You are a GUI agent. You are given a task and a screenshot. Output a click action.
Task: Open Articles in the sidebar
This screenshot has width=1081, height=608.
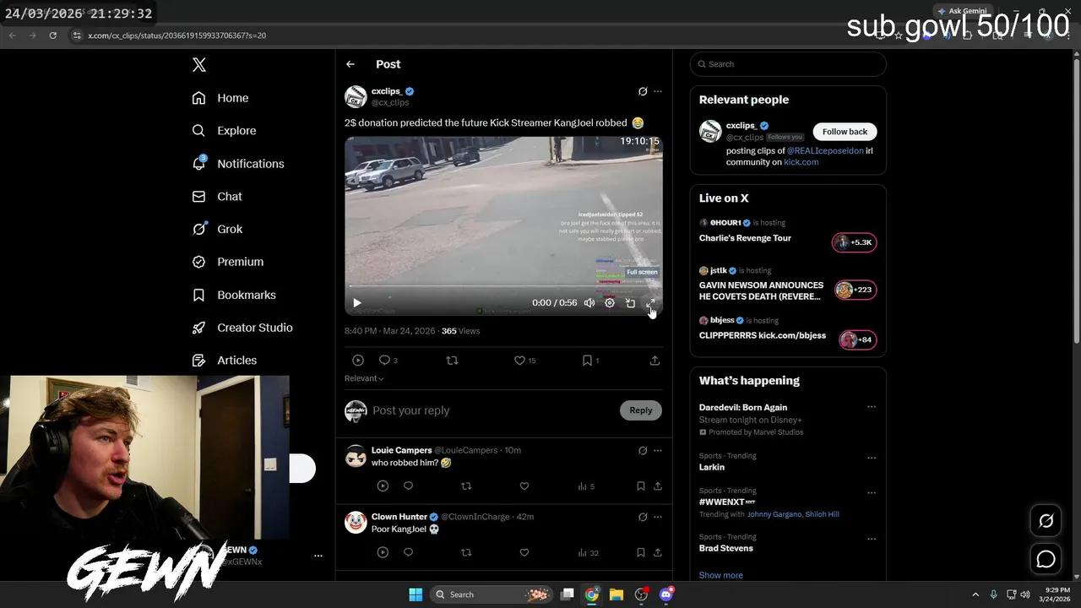(224, 361)
